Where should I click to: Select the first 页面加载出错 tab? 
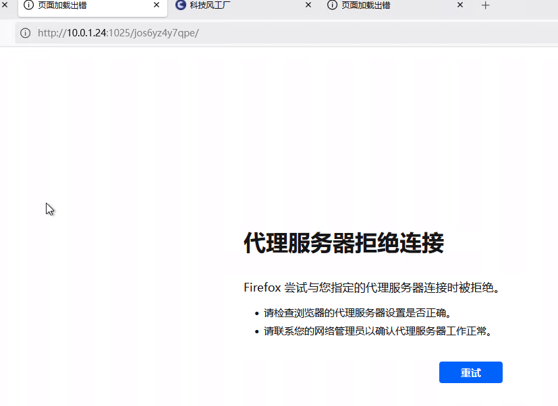92,6
